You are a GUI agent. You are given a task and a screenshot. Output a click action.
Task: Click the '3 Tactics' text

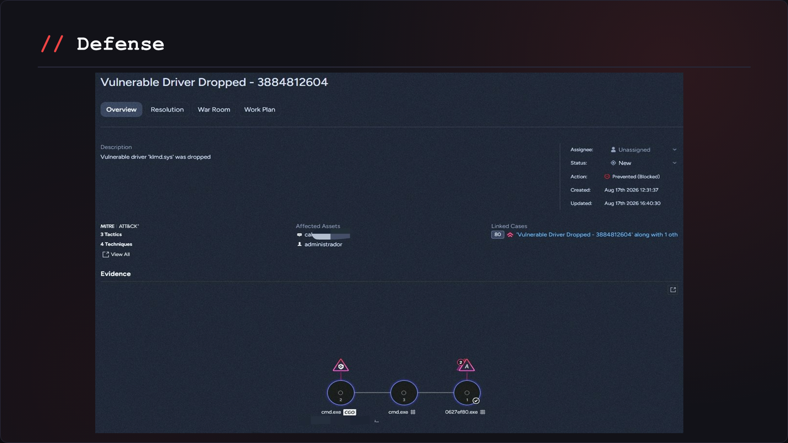(111, 235)
